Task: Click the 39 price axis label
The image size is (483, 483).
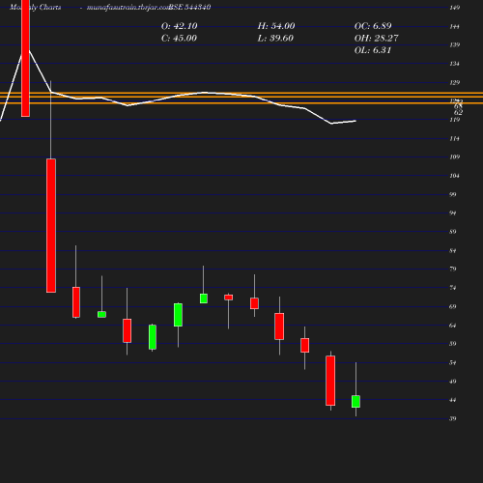Action: (x=453, y=418)
